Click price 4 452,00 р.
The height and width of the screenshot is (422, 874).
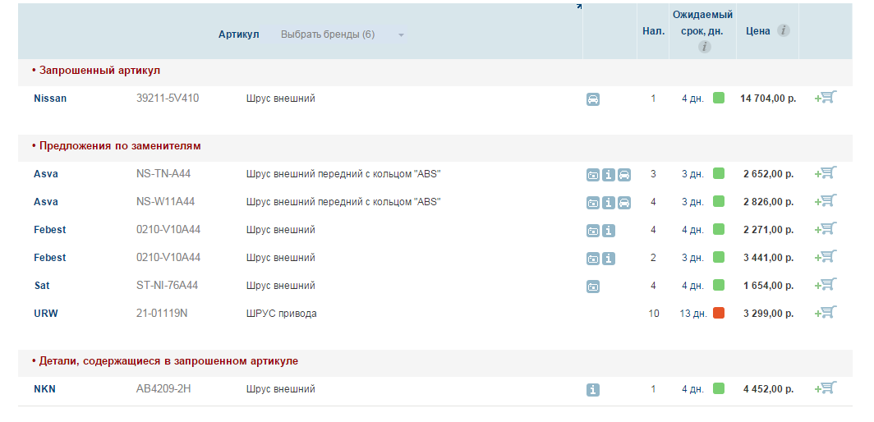click(x=769, y=389)
